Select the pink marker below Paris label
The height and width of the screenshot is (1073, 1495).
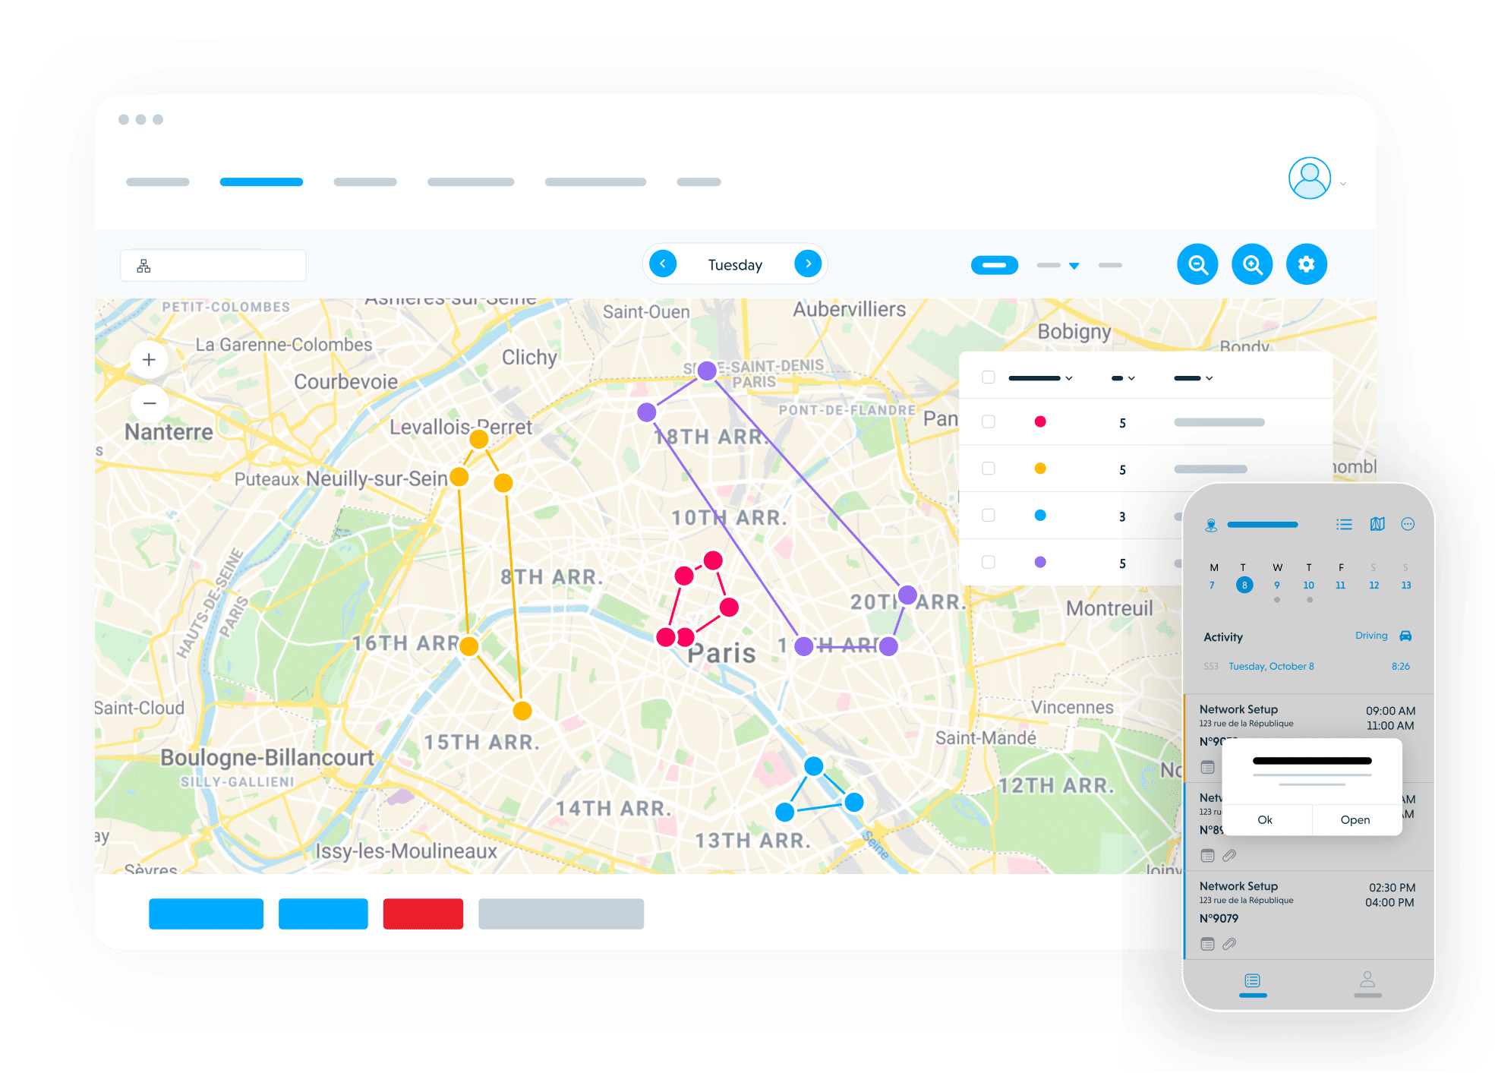(x=685, y=637)
